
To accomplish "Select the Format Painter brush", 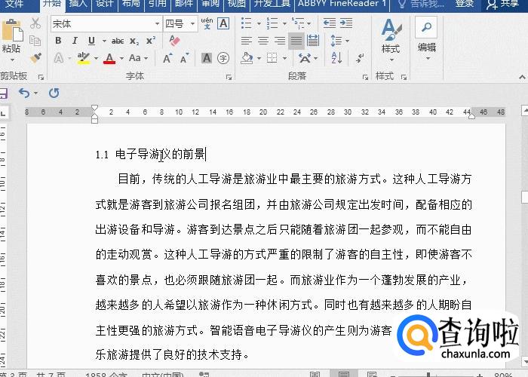I will pos(35,57).
